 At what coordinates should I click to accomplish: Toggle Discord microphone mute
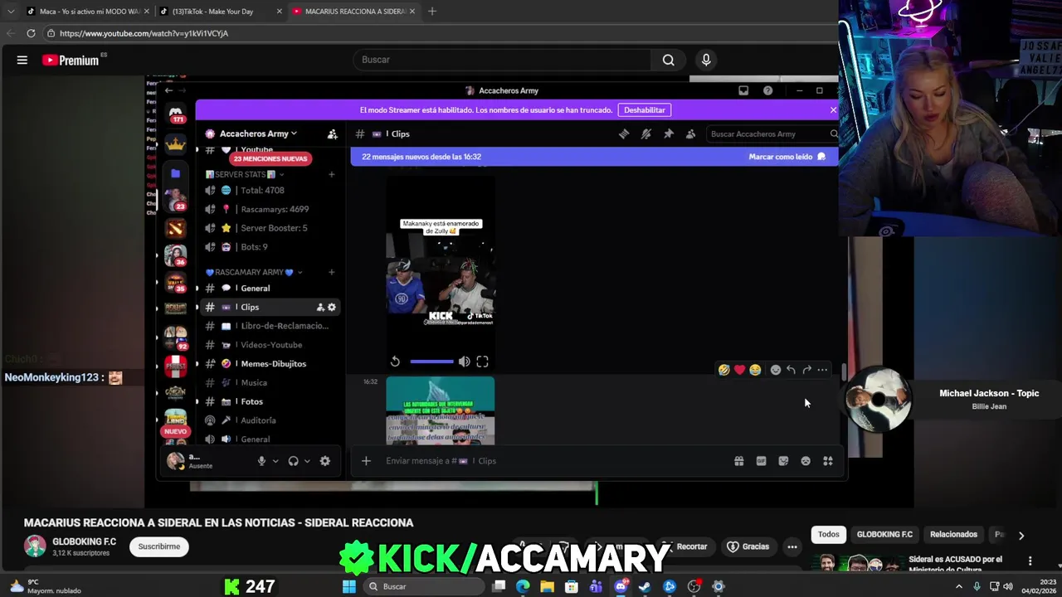point(261,461)
